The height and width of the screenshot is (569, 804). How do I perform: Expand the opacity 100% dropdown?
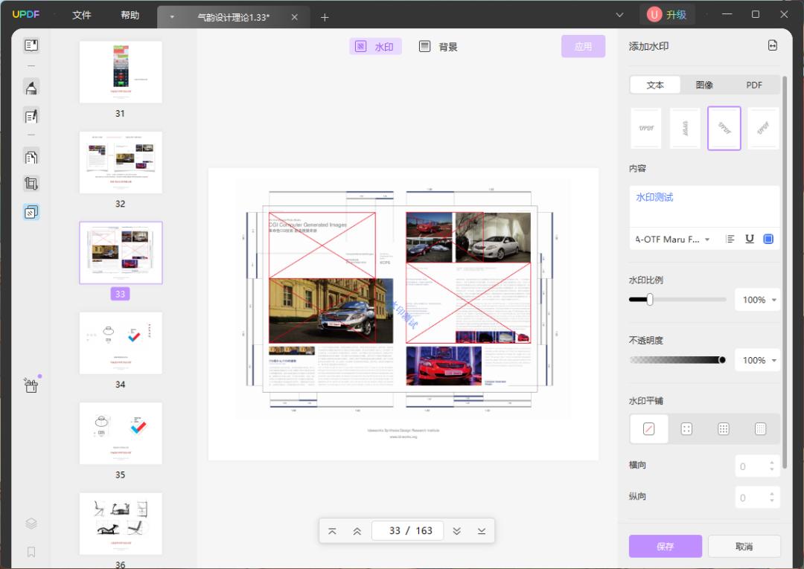757,360
